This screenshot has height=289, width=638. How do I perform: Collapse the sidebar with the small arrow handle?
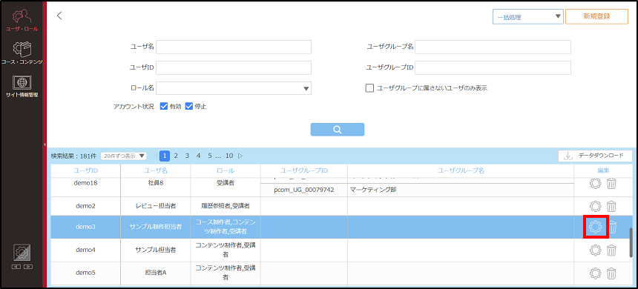pos(45,144)
